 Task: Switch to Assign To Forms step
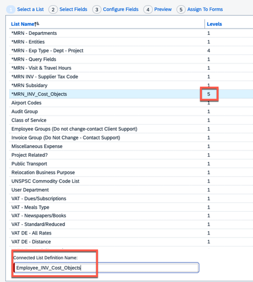[x=205, y=9]
